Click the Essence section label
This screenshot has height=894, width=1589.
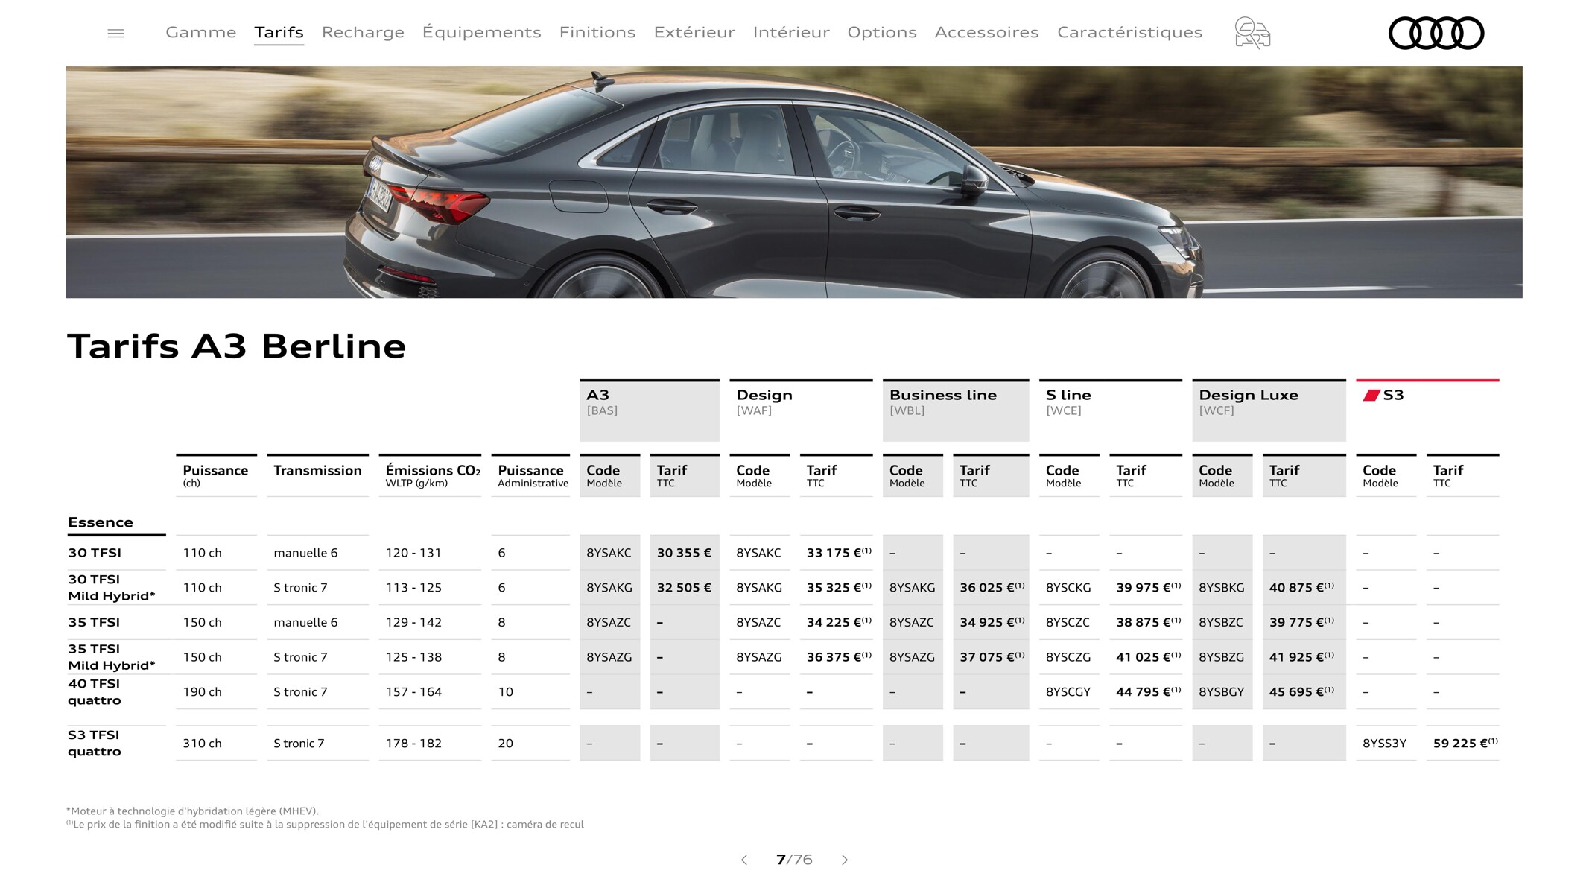[x=101, y=522]
